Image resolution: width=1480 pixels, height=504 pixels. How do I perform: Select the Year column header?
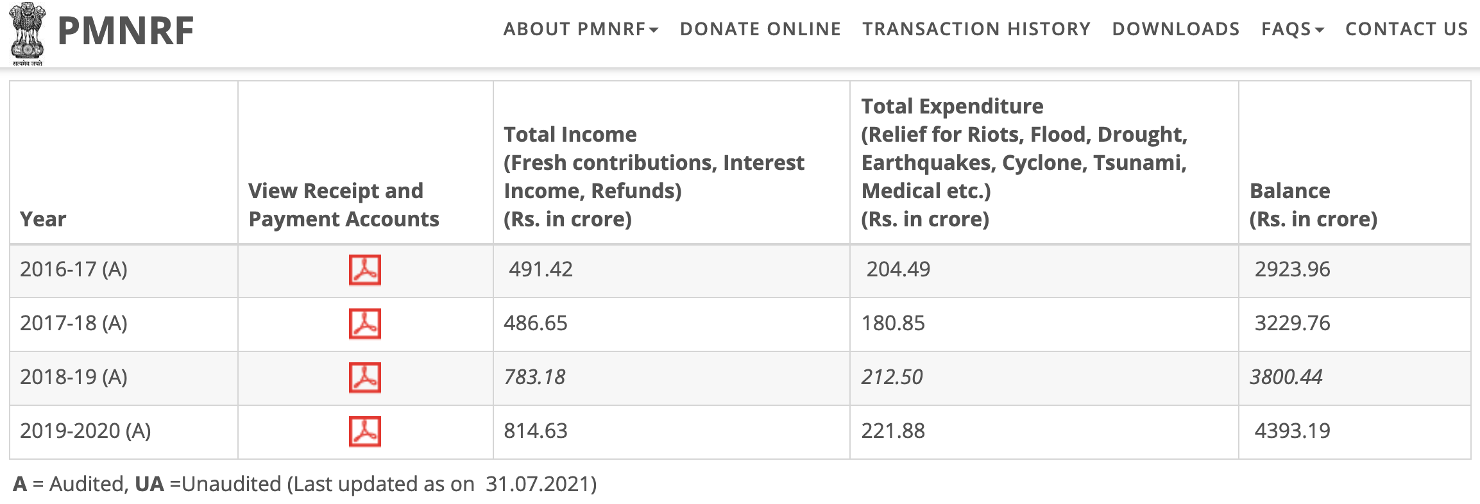pos(43,219)
